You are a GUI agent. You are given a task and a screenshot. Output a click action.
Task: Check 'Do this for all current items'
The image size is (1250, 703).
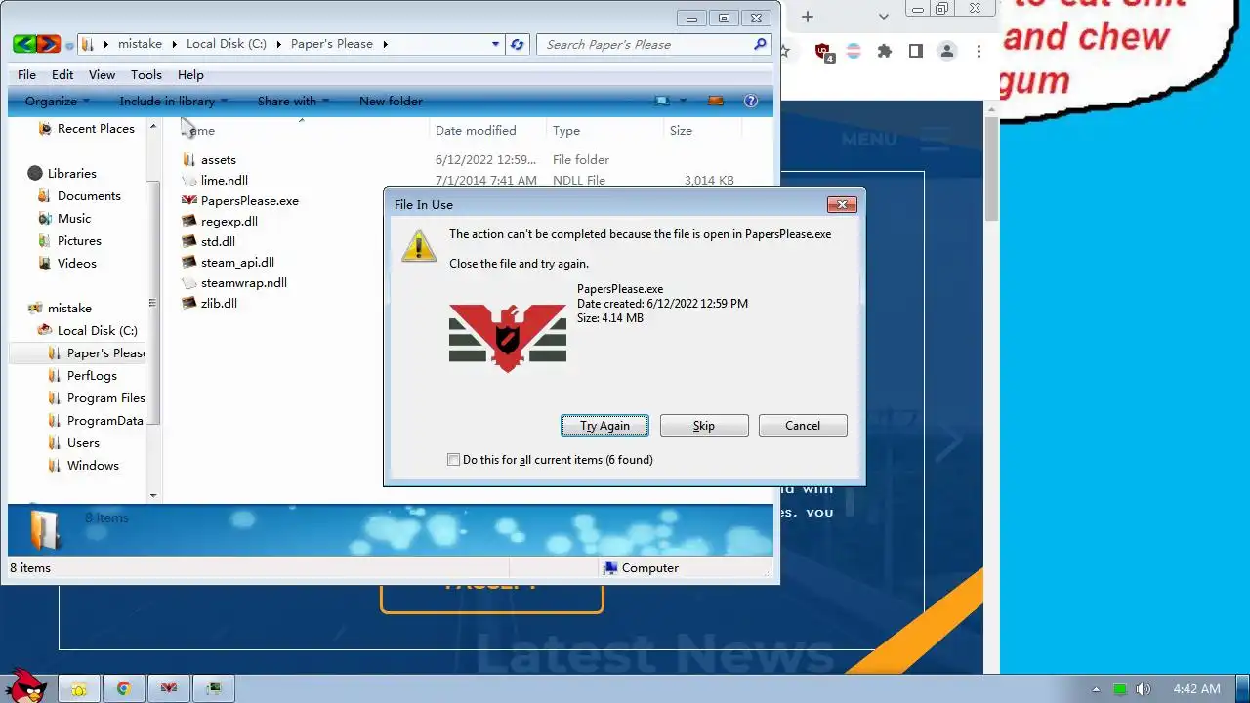pyautogui.click(x=453, y=459)
